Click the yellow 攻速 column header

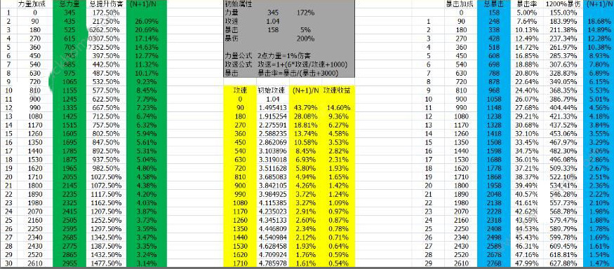tap(239, 90)
